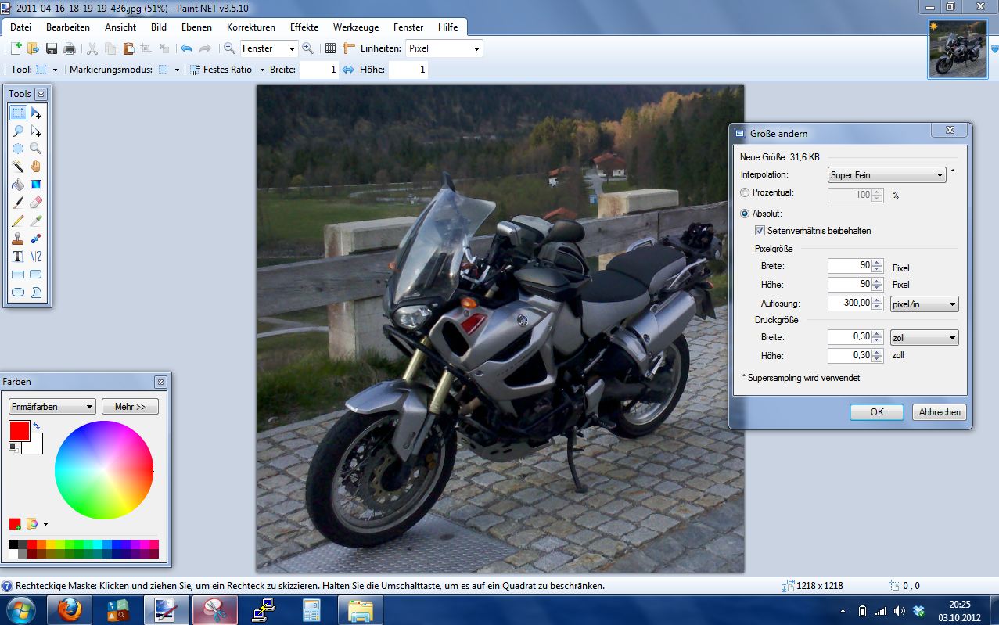Select the Pan hand tool
The height and width of the screenshot is (625, 999).
pyautogui.click(x=36, y=167)
